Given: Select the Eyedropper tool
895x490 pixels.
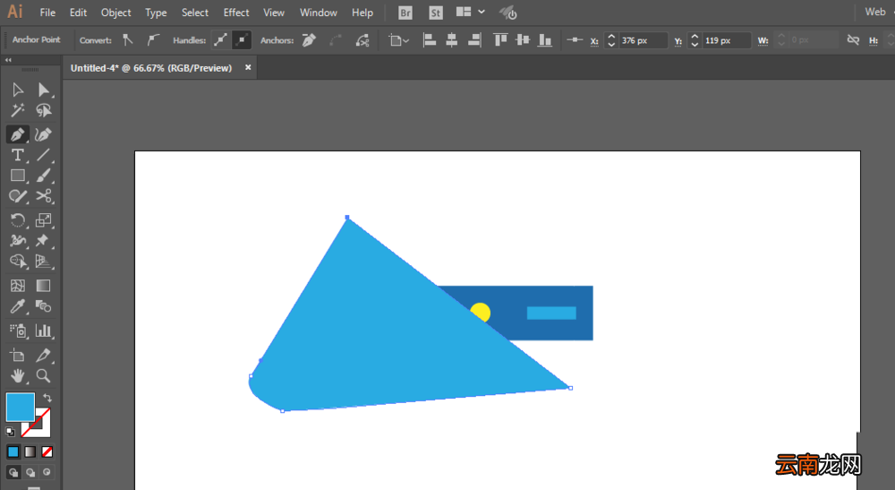Looking at the screenshot, I should (18, 306).
